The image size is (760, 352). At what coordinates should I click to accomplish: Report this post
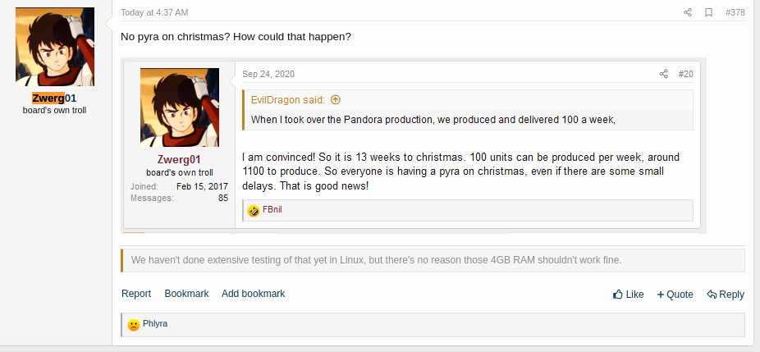coord(136,294)
